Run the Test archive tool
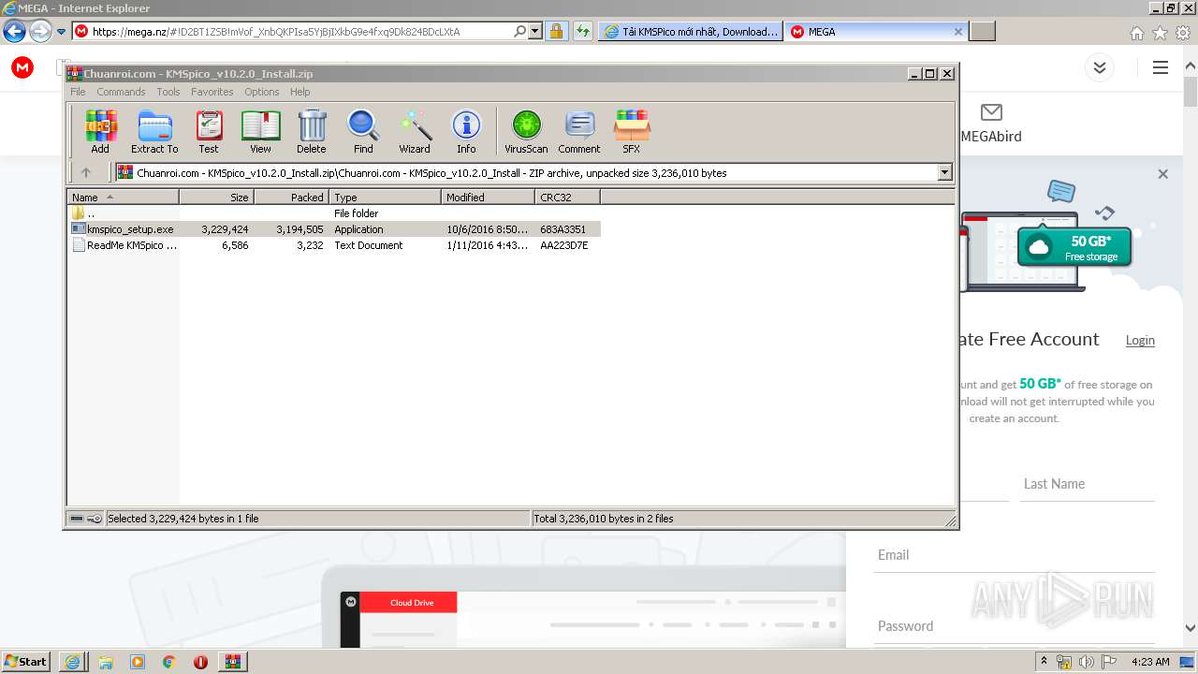The image size is (1198, 674). click(x=209, y=131)
